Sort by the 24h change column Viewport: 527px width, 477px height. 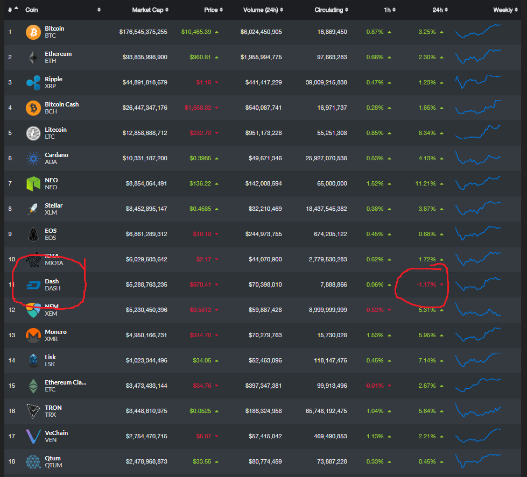(440, 10)
